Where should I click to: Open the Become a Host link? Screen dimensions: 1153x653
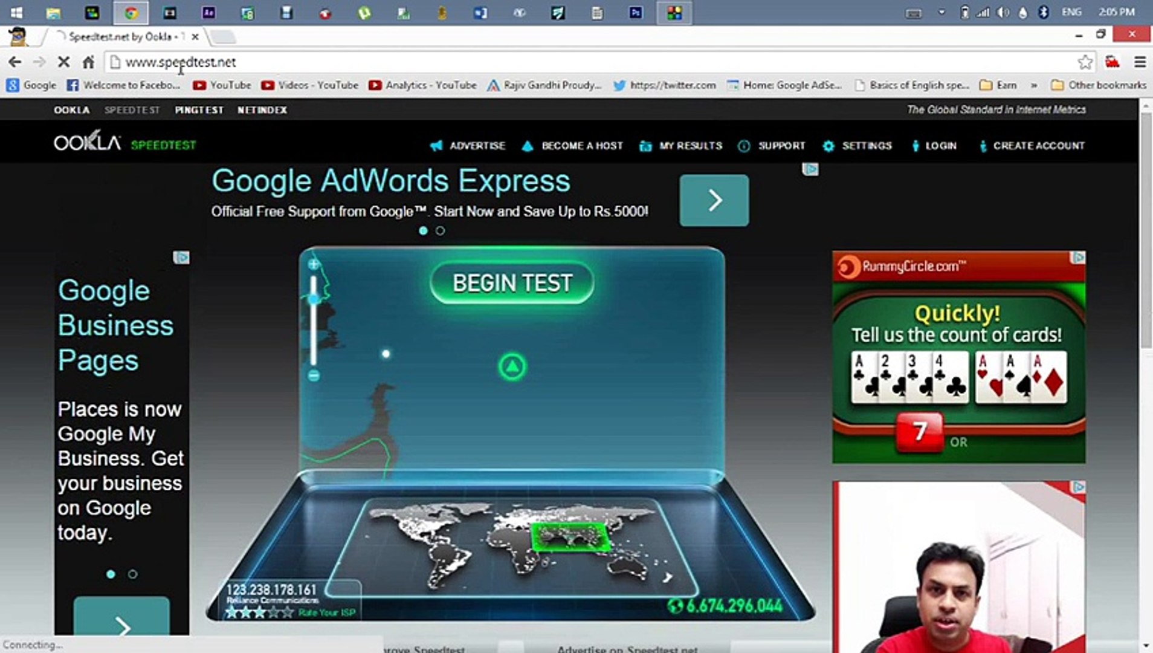tap(582, 146)
